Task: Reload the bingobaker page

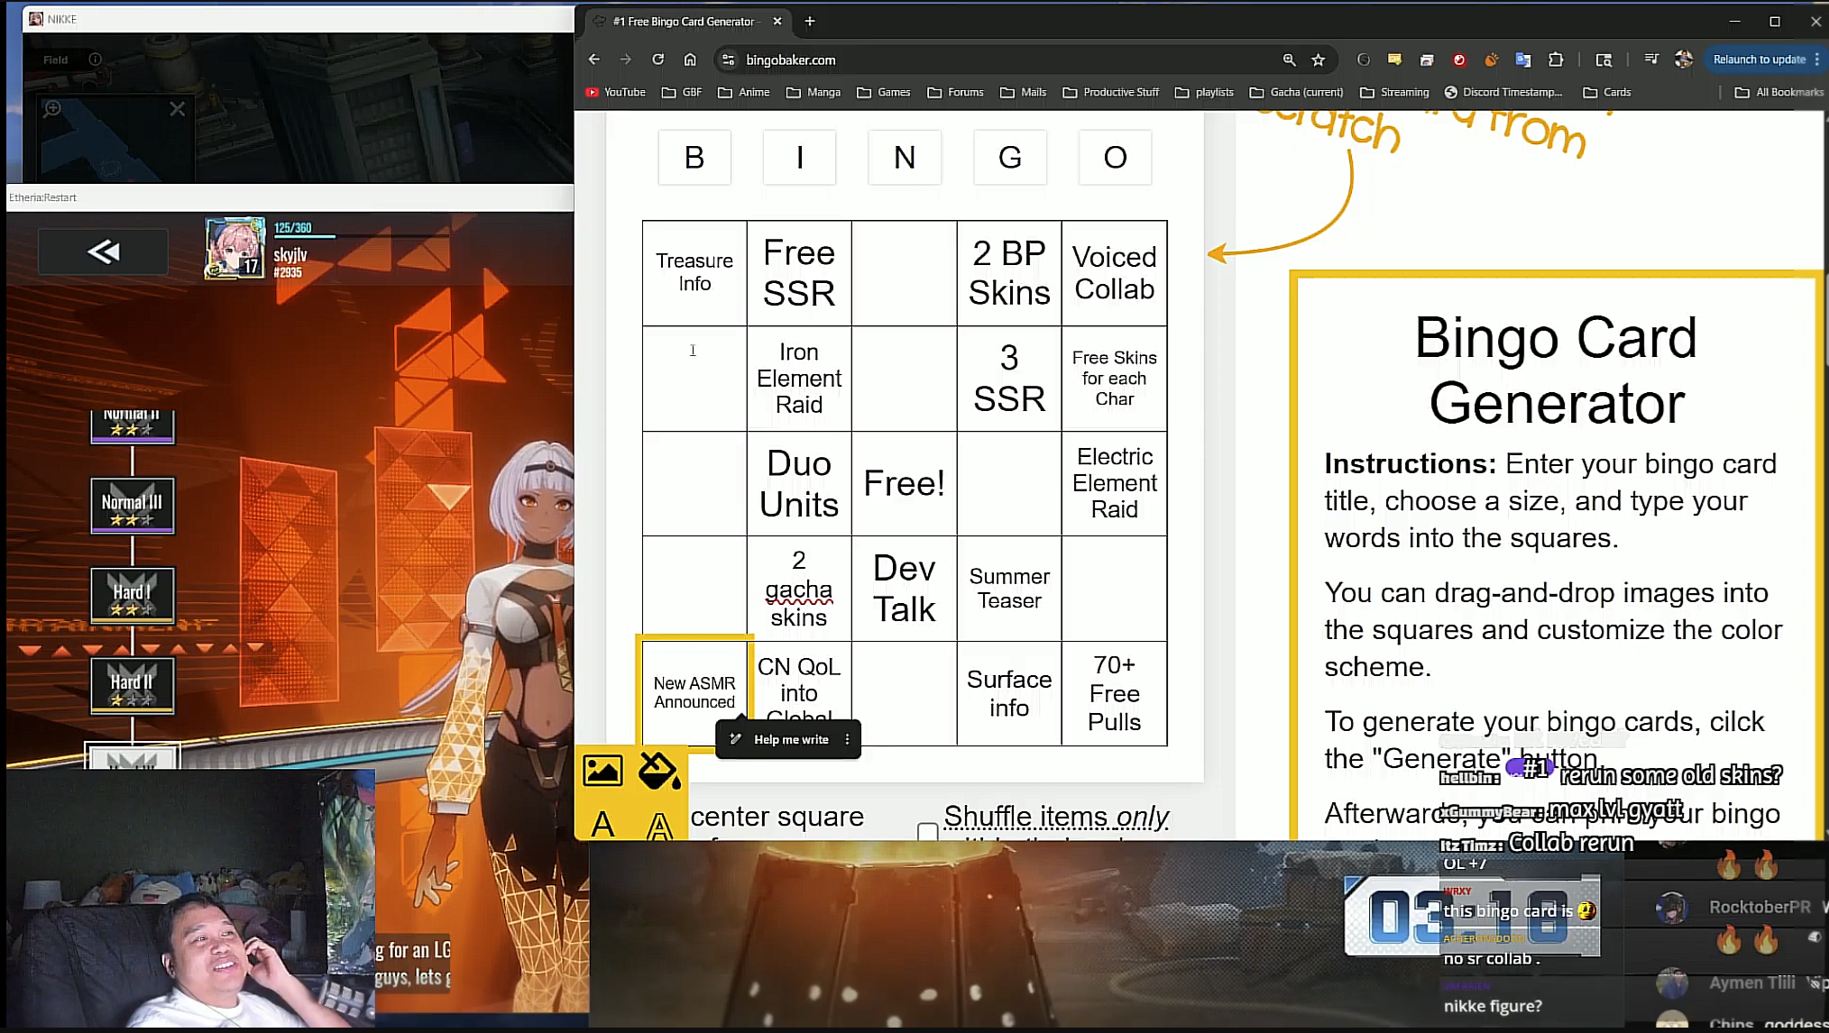Action: pos(658,59)
